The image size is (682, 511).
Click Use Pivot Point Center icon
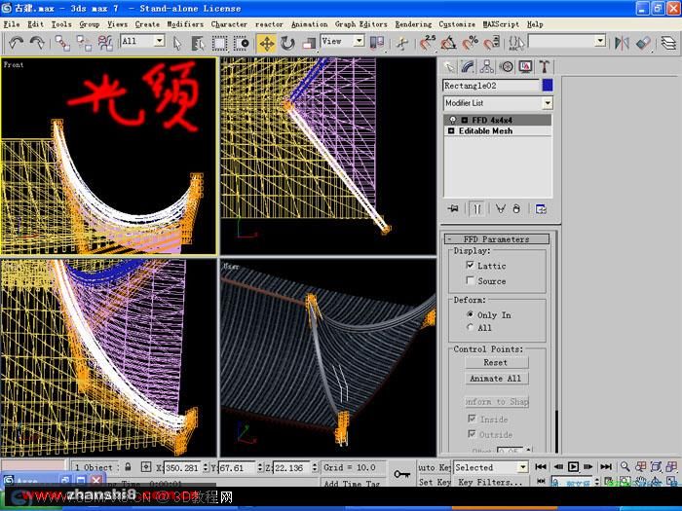click(377, 43)
